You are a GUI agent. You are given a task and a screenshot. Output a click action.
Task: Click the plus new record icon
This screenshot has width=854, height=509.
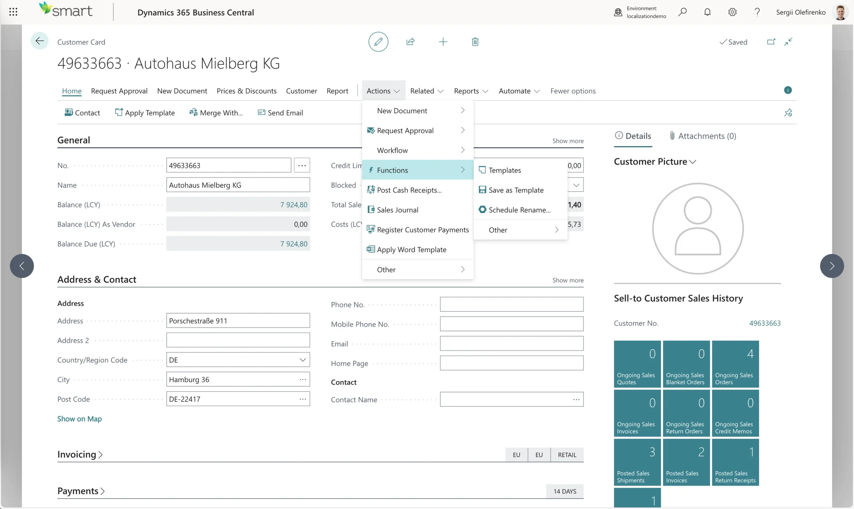pyautogui.click(x=443, y=42)
